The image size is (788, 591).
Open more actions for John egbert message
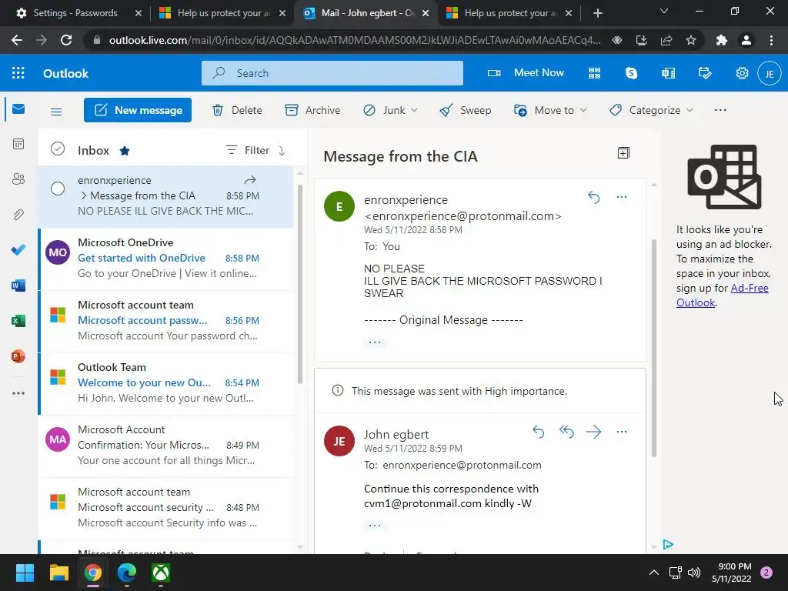tap(622, 431)
